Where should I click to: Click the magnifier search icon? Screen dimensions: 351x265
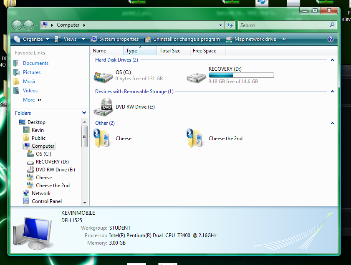pos(332,25)
